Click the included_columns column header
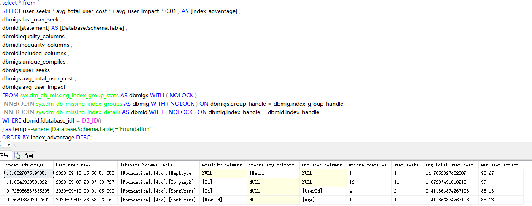Screen dimensions: 532x206 323,165
